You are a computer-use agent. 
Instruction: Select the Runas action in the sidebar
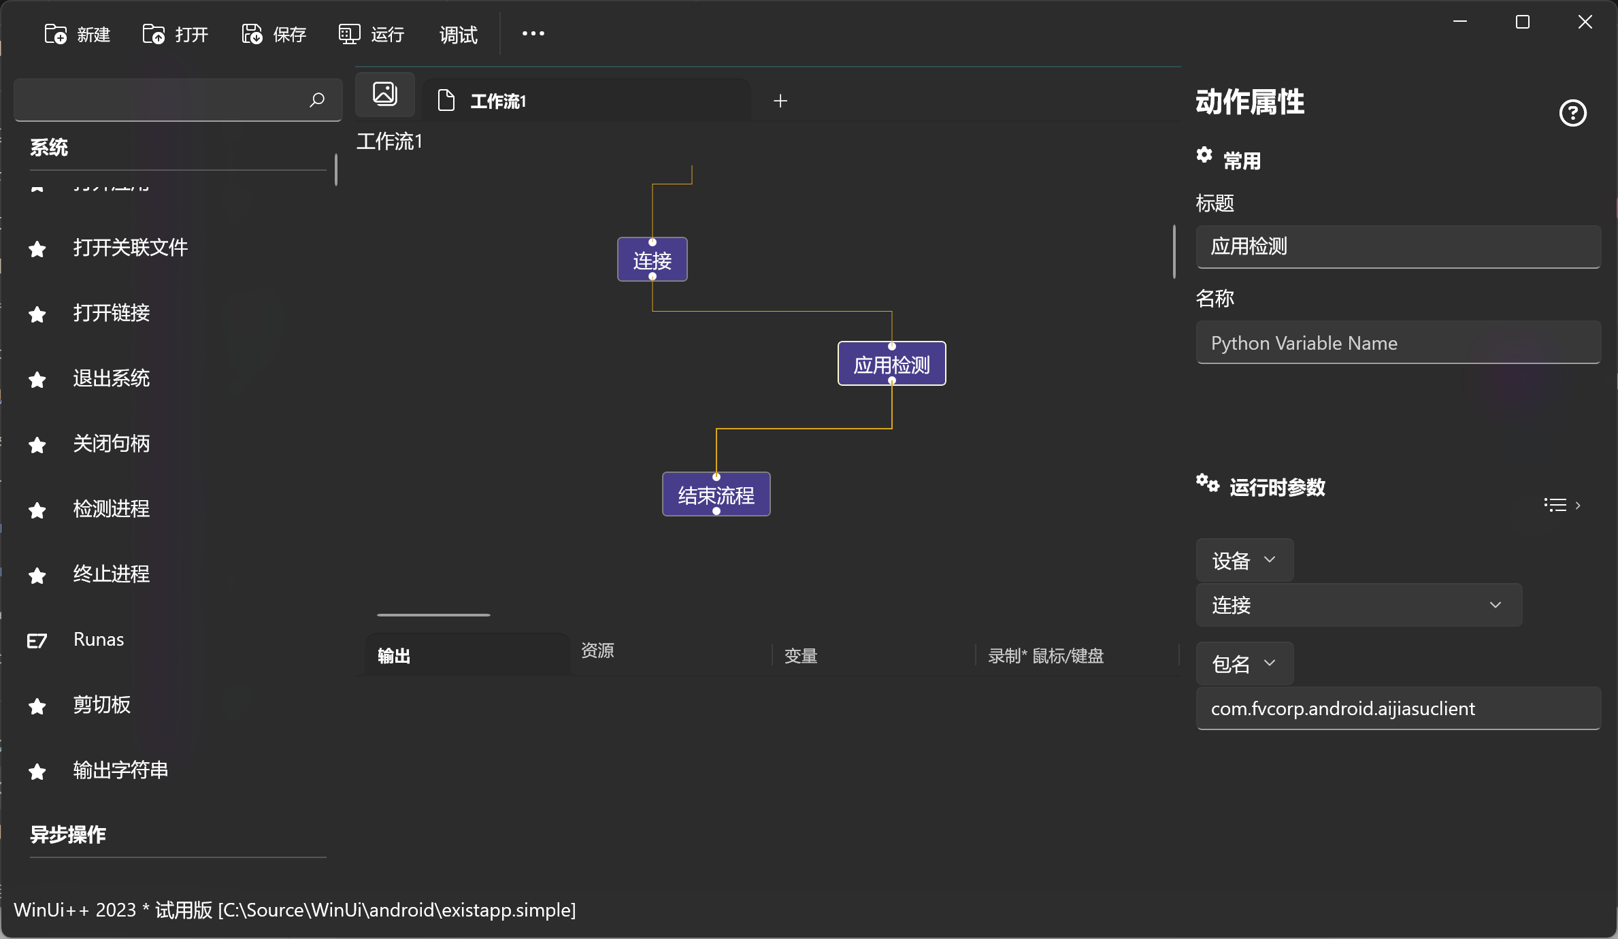tap(98, 640)
